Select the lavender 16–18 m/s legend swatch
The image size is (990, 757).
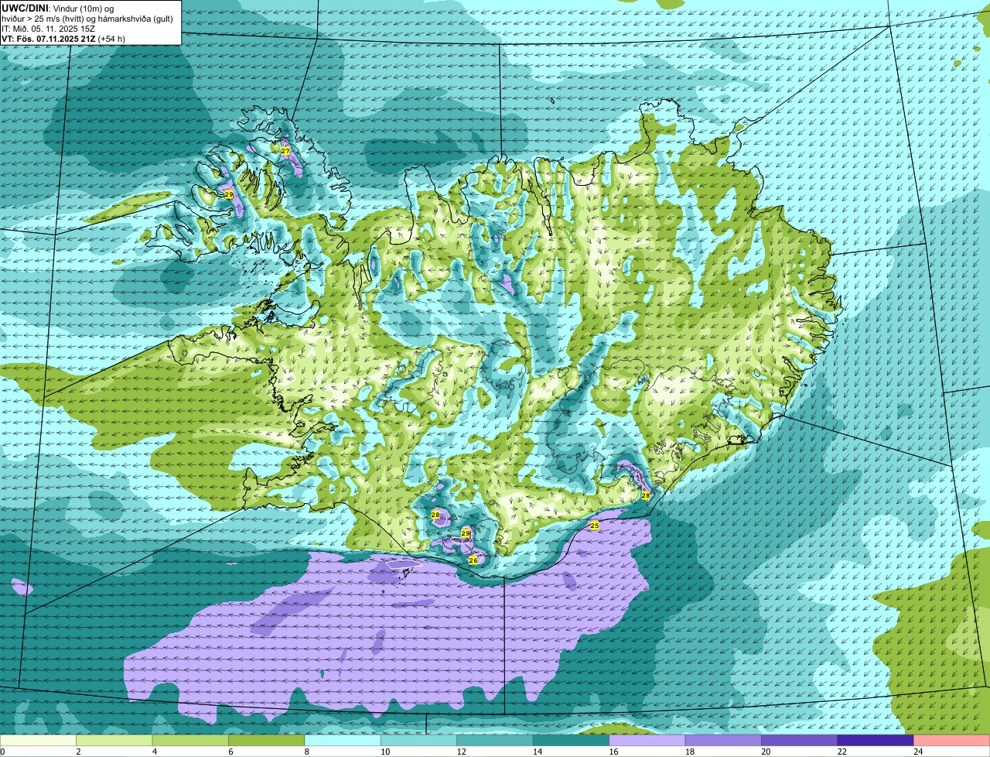coord(647,741)
